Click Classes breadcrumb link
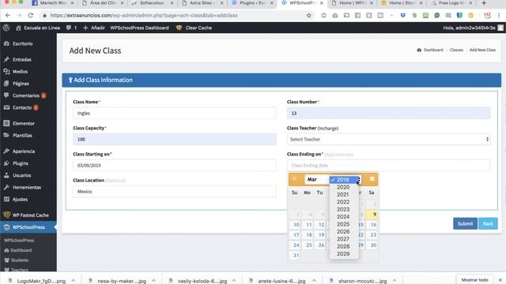Screen dimensions: 506x284 (x=456, y=50)
